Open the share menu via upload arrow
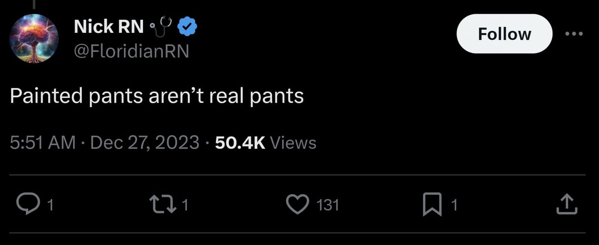The width and height of the screenshot is (599, 245). coord(567,203)
